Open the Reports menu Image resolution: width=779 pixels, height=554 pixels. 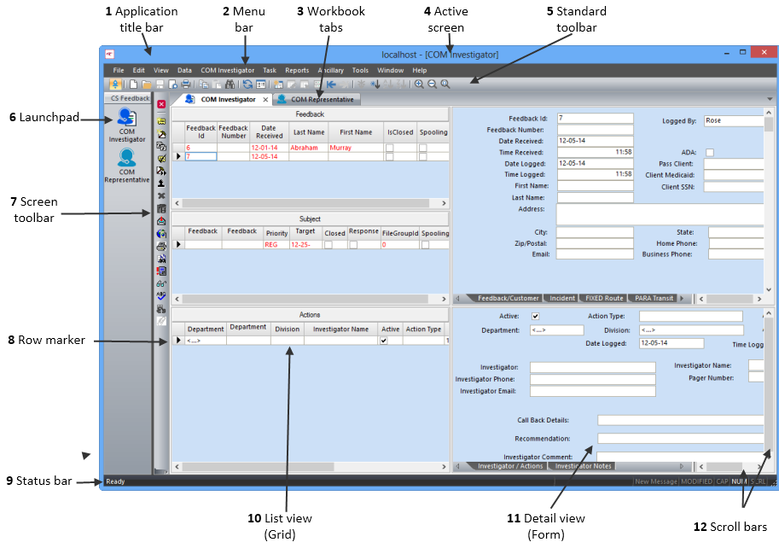296,70
